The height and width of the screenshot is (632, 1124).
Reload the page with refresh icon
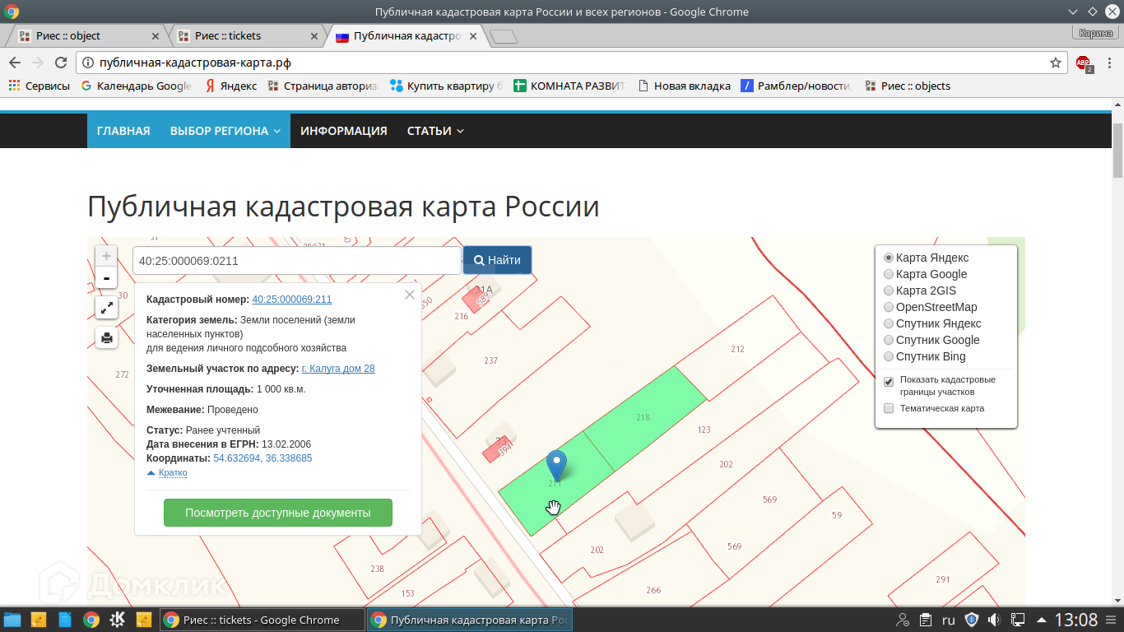[60, 63]
